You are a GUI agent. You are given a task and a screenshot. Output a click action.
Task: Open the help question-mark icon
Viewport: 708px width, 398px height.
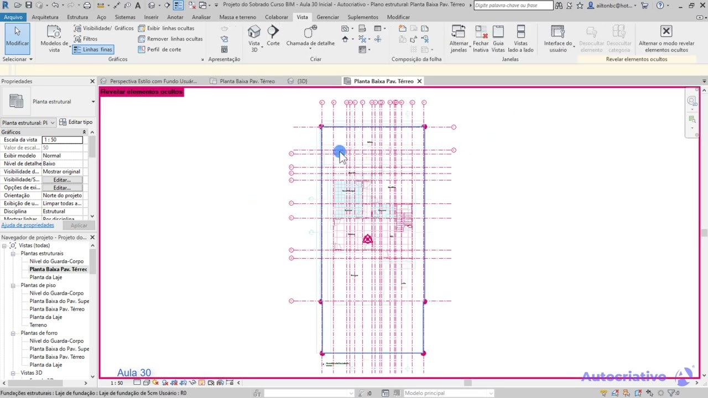pos(660,6)
